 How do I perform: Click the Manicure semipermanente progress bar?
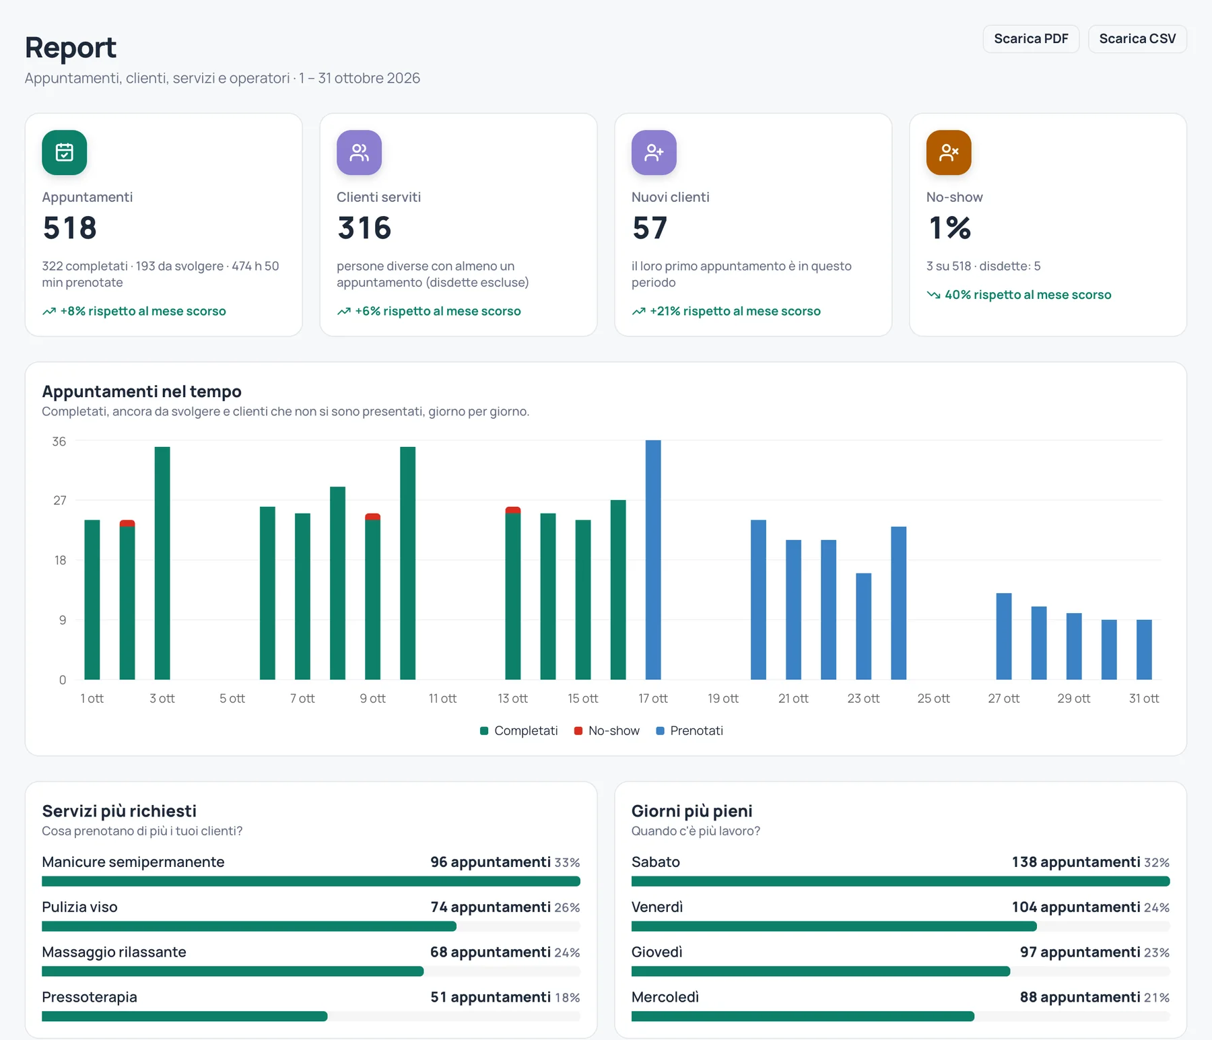point(311,881)
